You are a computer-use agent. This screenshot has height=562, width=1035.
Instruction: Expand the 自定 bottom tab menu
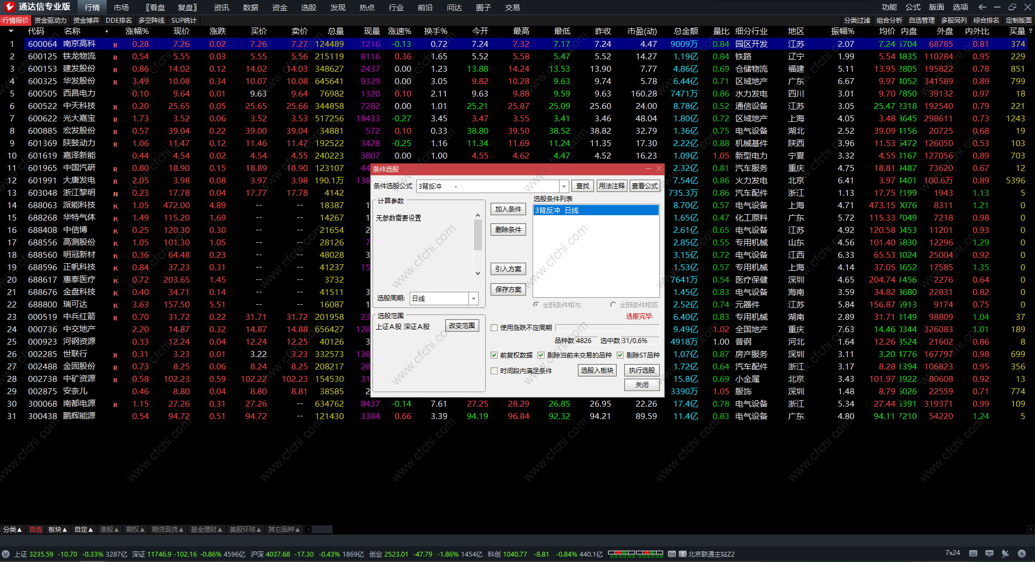84,530
